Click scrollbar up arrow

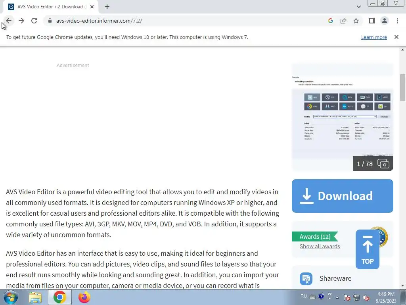pyautogui.click(x=403, y=50)
